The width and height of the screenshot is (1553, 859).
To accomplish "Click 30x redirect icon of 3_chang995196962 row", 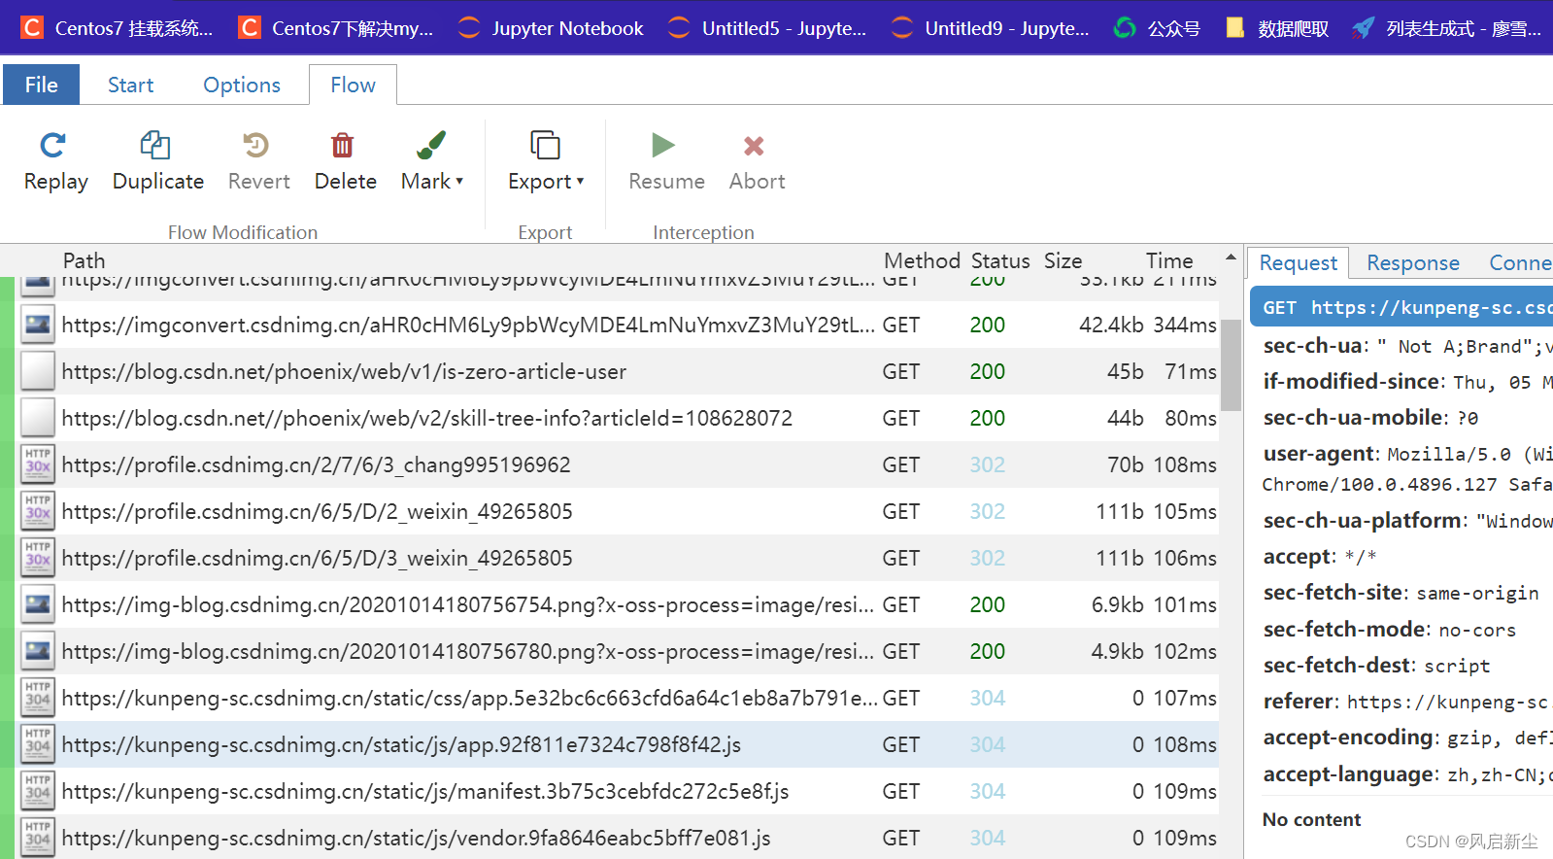I will (38, 464).
